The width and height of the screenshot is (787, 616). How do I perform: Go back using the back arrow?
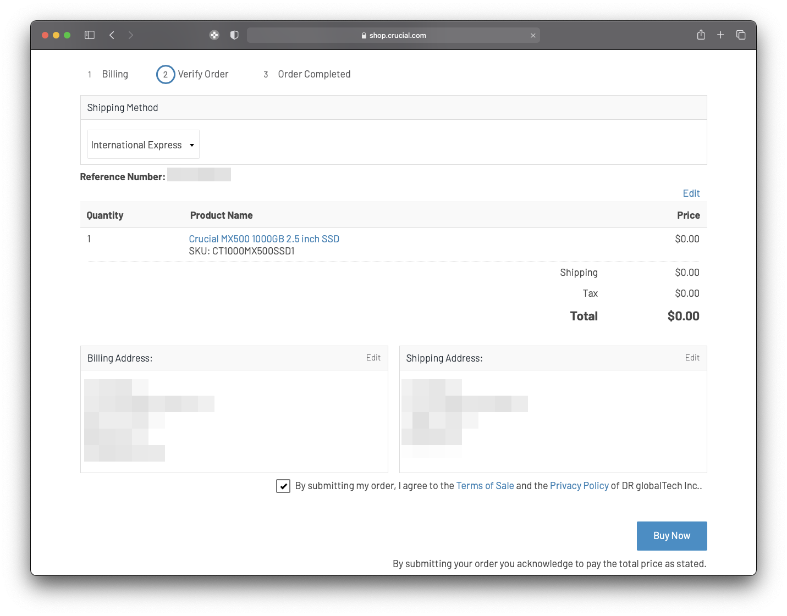click(112, 35)
